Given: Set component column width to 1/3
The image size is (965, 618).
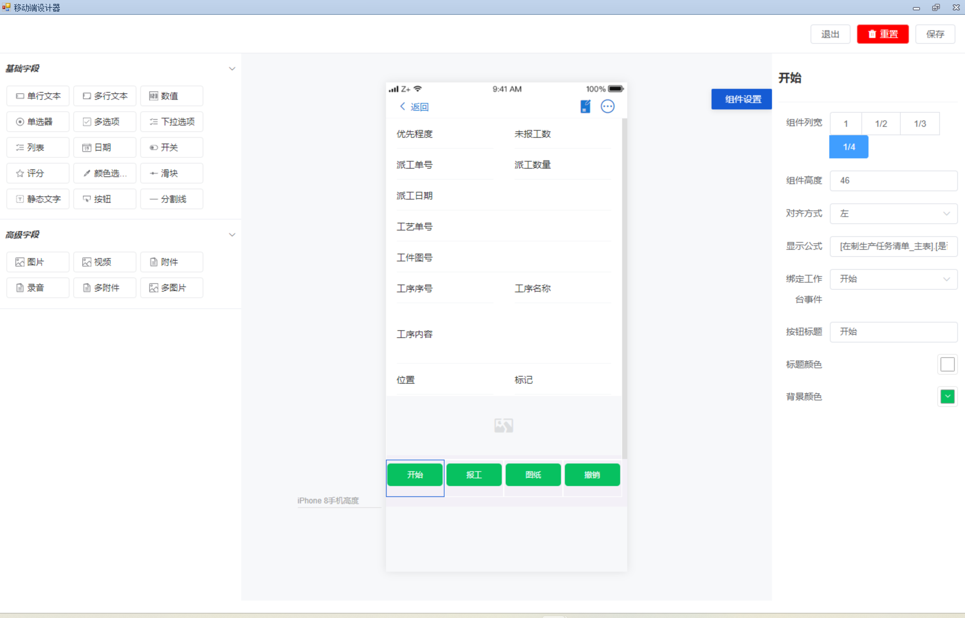Looking at the screenshot, I should click(x=920, y=124).
